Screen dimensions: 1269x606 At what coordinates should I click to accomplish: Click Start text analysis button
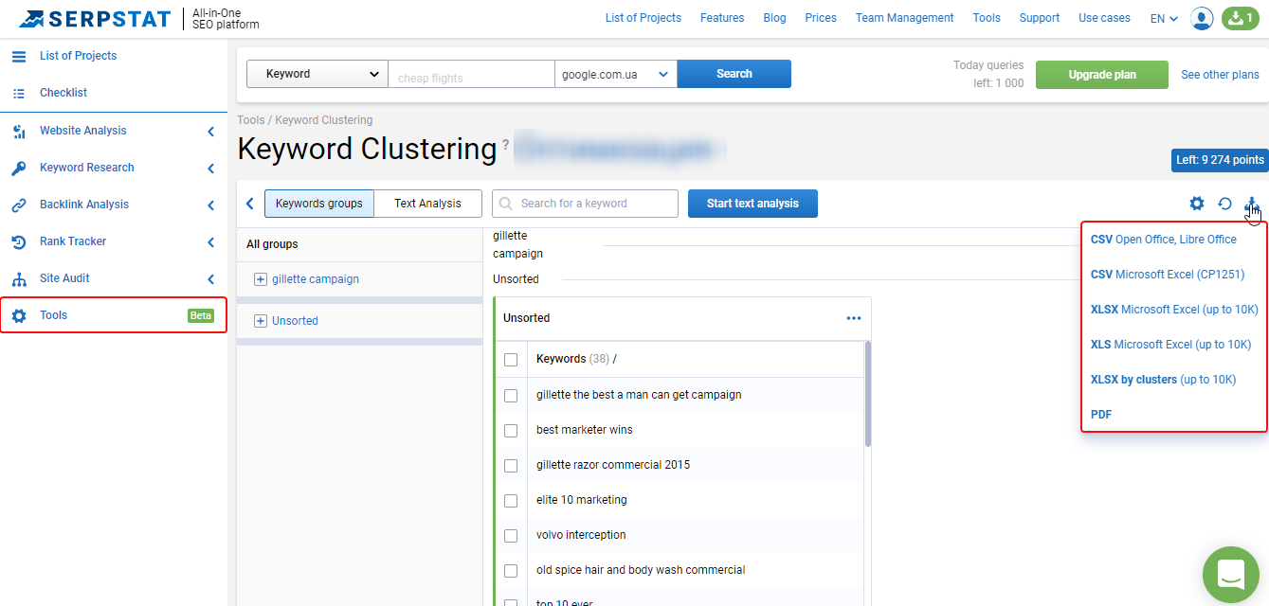(752, 204)
